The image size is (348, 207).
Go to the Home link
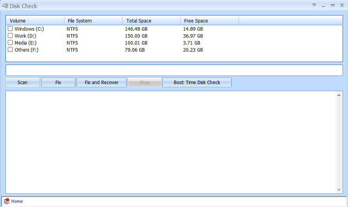(x=17, y=201)
